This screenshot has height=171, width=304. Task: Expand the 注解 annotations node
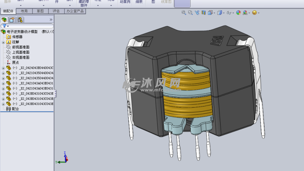pyautogui.click(x=3, y=42)
